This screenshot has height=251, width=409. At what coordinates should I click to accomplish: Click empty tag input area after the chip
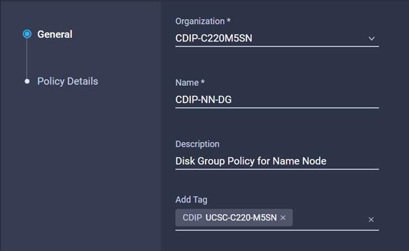[x=329, y=219]
